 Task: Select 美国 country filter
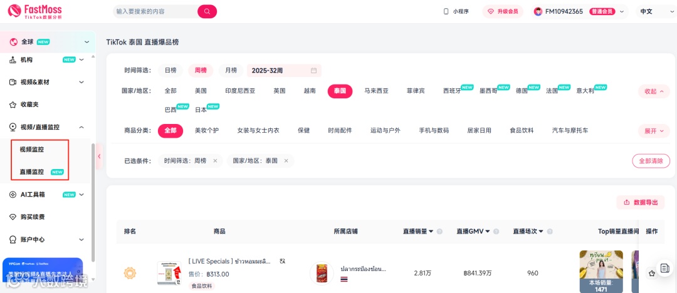click(x=201, y=91)
